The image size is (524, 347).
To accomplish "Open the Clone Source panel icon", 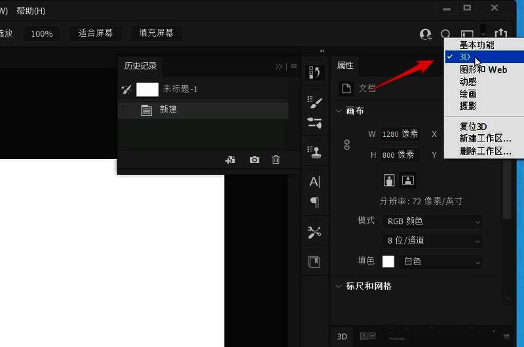I will (314, 152).
